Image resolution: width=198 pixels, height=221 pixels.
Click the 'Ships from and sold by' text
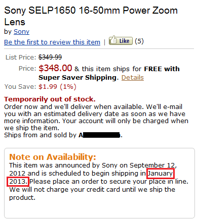pos(41,135)
